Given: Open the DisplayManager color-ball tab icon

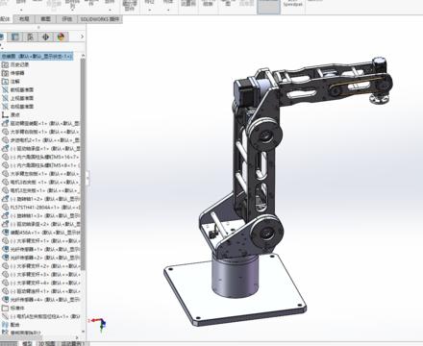Looking at the screenshot, I should point(61,37).
